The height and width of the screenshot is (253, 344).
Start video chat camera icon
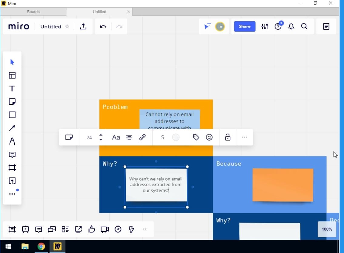click(x=105, y=229)
